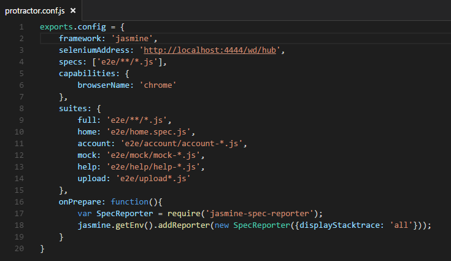Click line number 1 in gutter
Image resolution: width=451 pixels, height=261 pixels.
click(21, 27)
